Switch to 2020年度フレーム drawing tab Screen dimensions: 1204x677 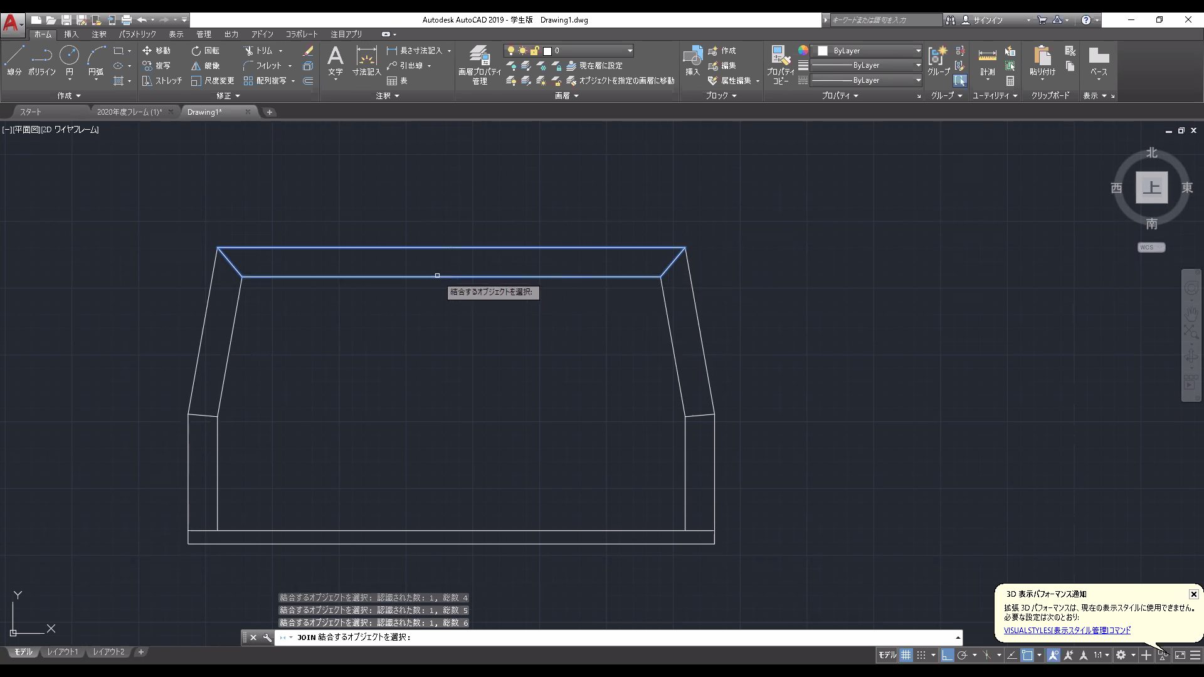click(x=129, y=112)
